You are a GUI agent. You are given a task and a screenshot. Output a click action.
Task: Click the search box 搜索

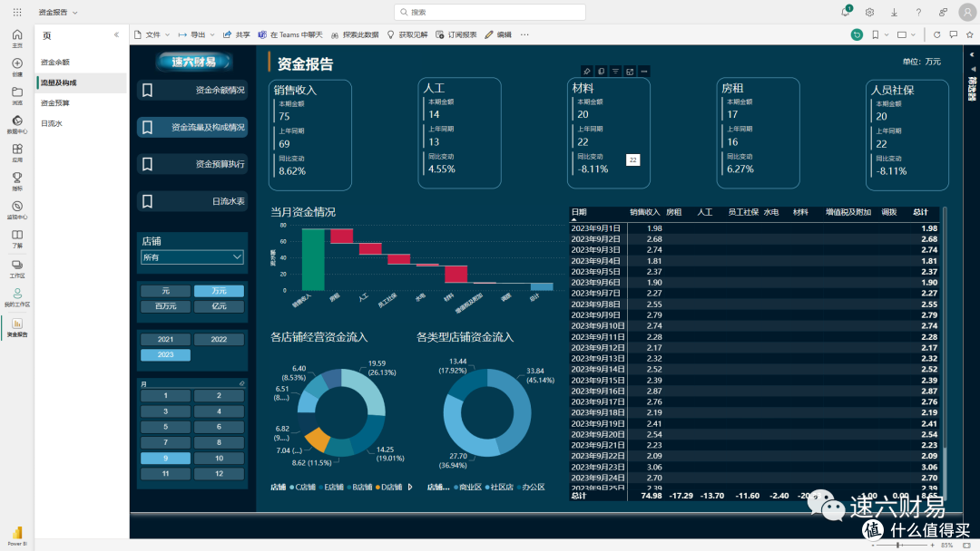pyautogui.click(x=490, y=12)
